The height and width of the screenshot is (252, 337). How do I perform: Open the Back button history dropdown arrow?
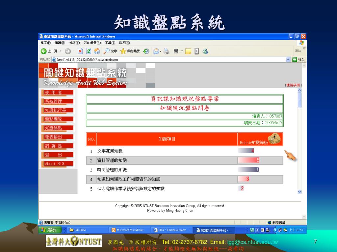coord(61,51)
